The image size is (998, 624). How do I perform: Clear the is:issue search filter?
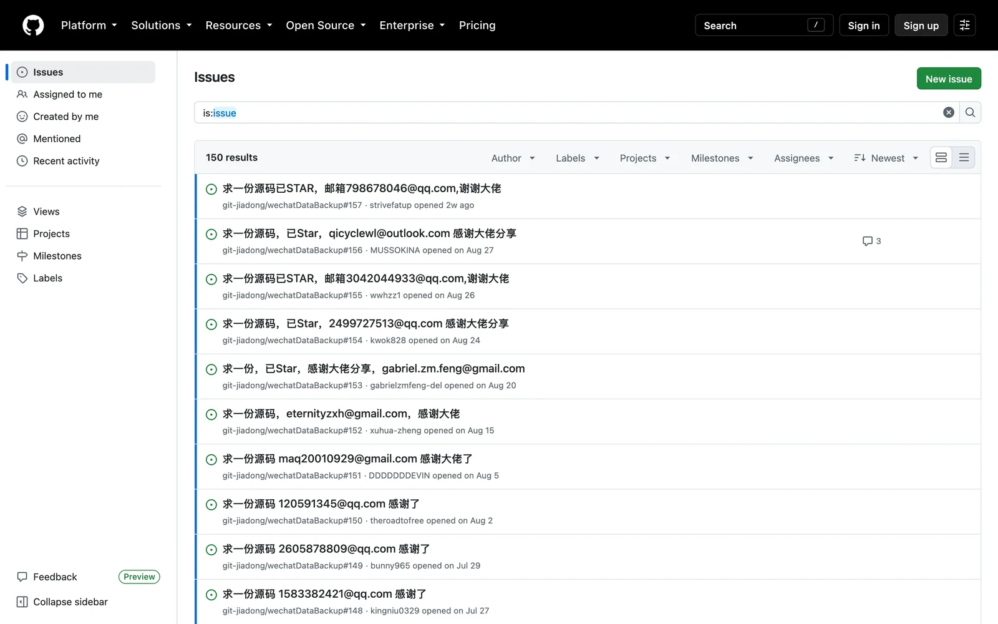point(948,113)
